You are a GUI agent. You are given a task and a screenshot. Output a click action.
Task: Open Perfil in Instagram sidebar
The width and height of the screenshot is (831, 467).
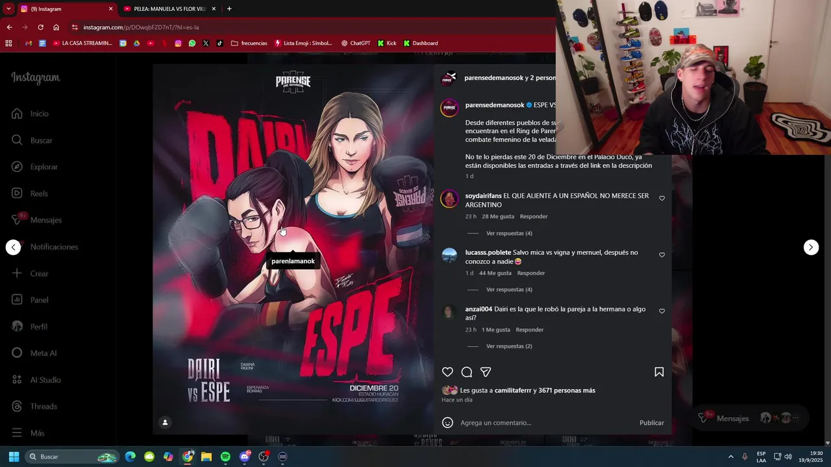[30, 327]
